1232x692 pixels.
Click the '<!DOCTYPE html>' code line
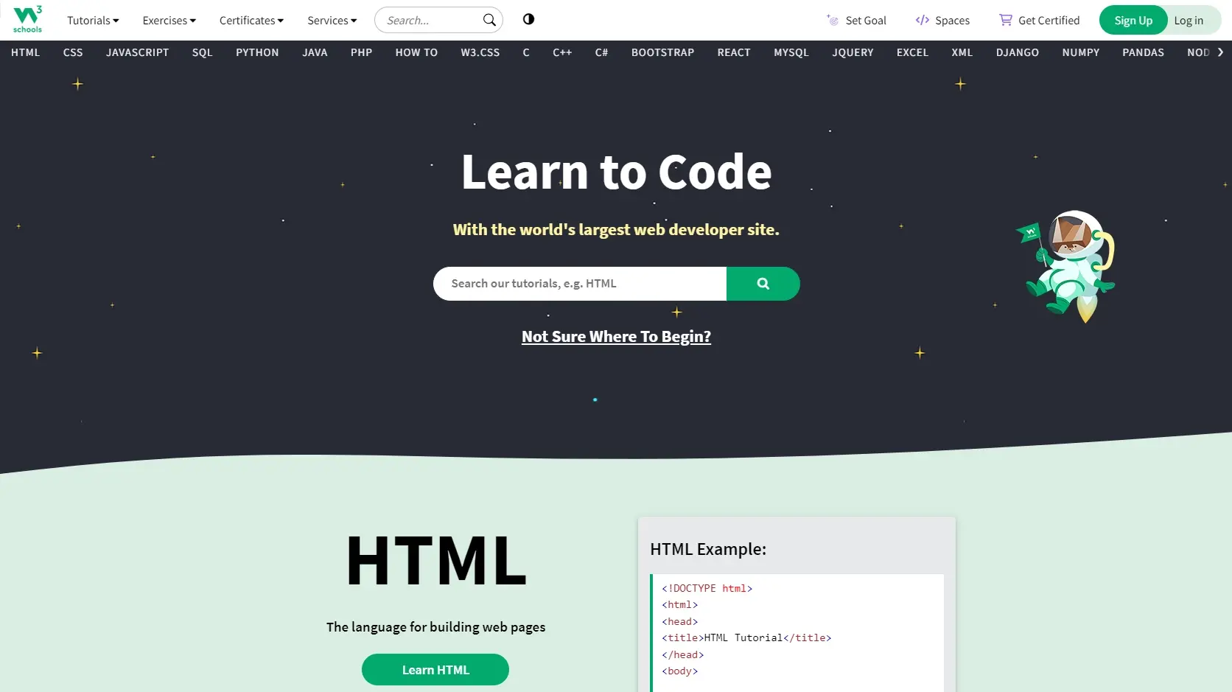click(707, 588)
